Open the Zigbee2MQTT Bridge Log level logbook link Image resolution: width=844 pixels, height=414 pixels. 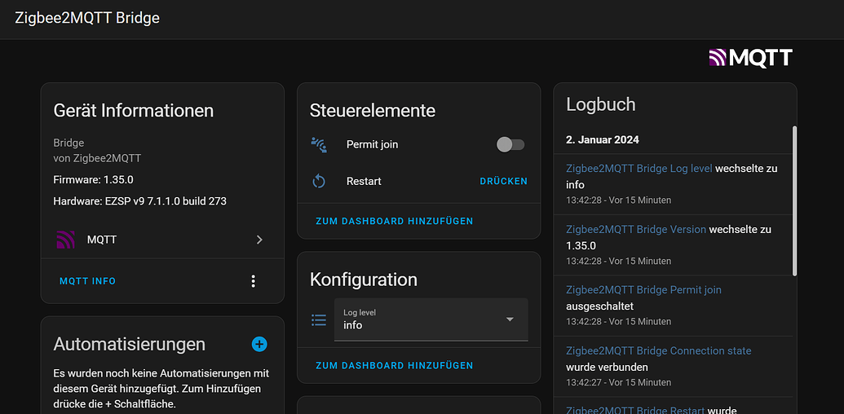pos(639,168)
